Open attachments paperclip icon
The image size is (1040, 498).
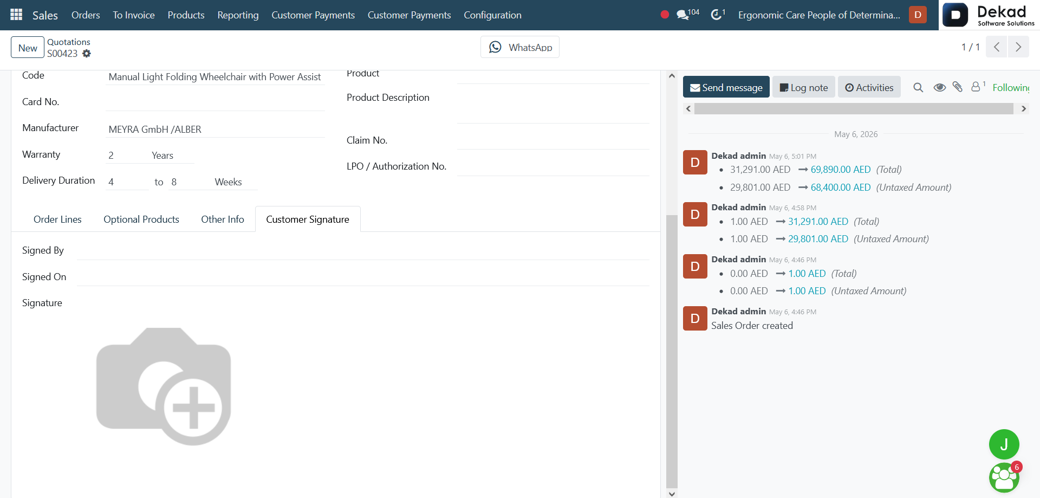pyautogui.click(x=958, y=87)
